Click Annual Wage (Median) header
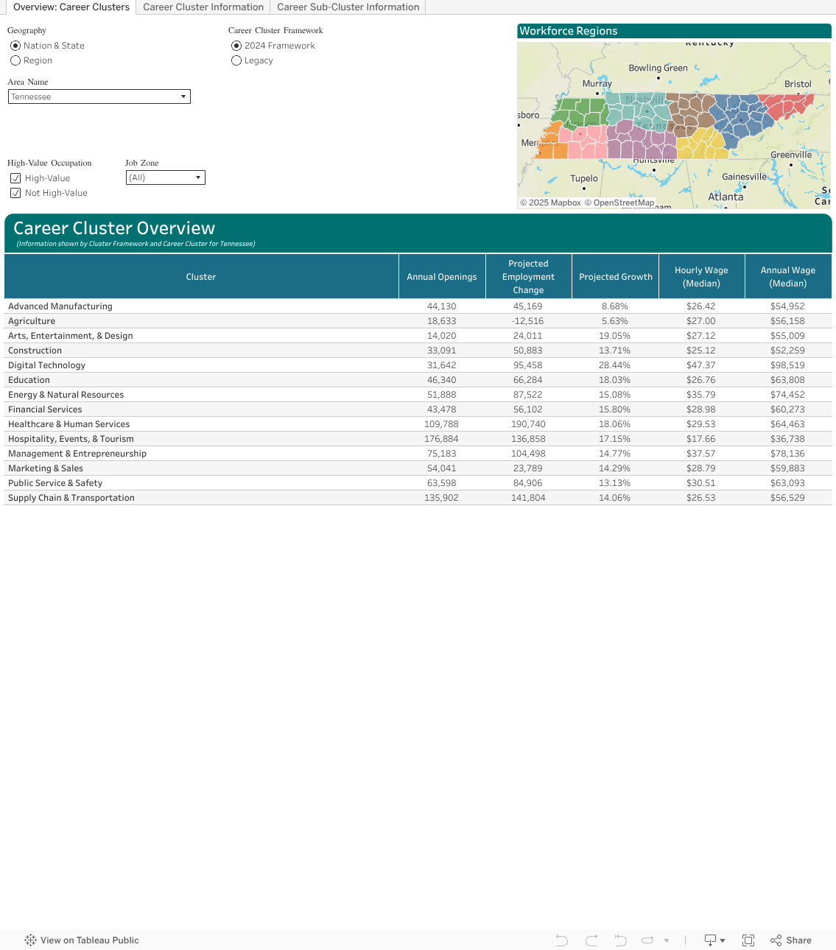Image resolution: width=836 pixels, height=950 pixels. 788,277
